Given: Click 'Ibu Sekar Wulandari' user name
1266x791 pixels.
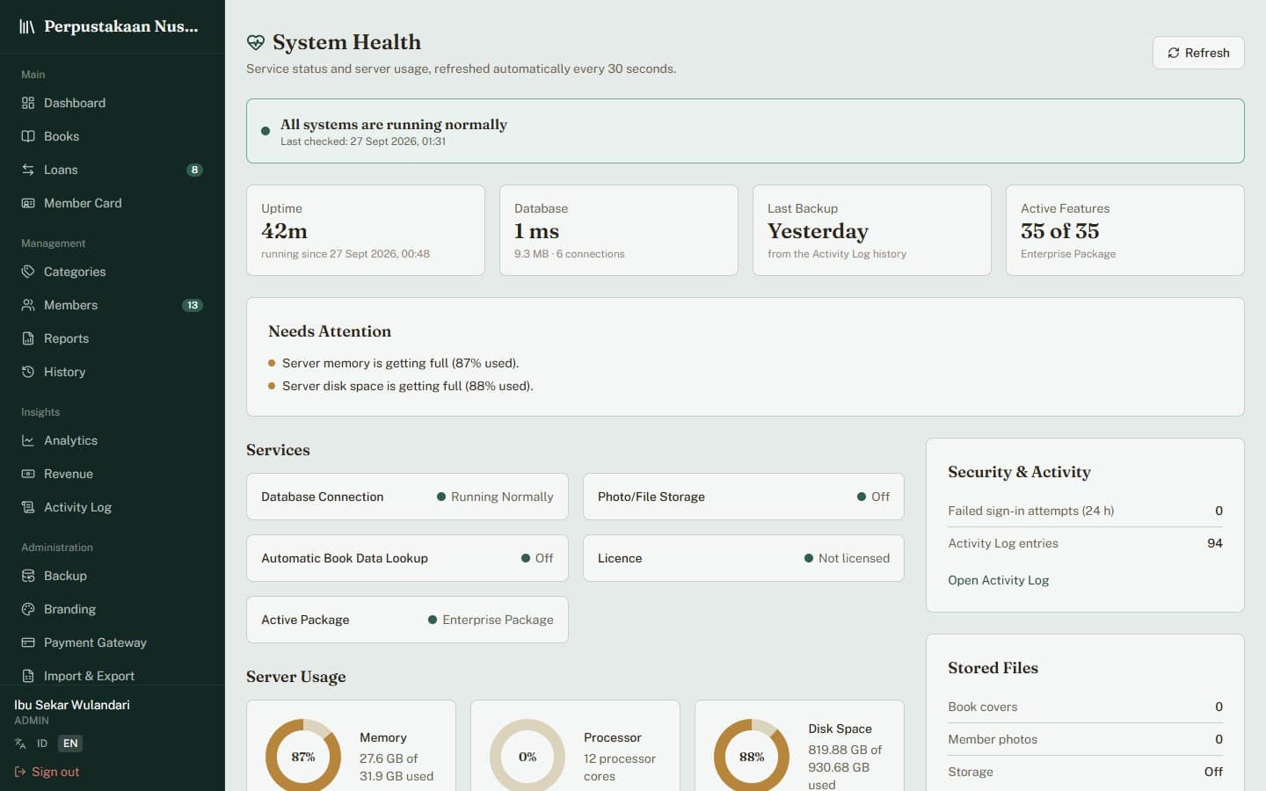Looking at the screenshot, I should click(72, 705).
